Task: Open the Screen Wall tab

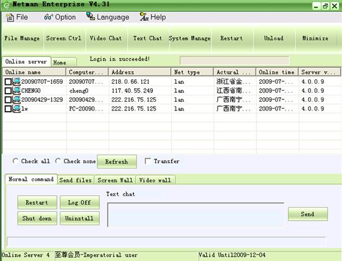Action: (x=115, y=180)
